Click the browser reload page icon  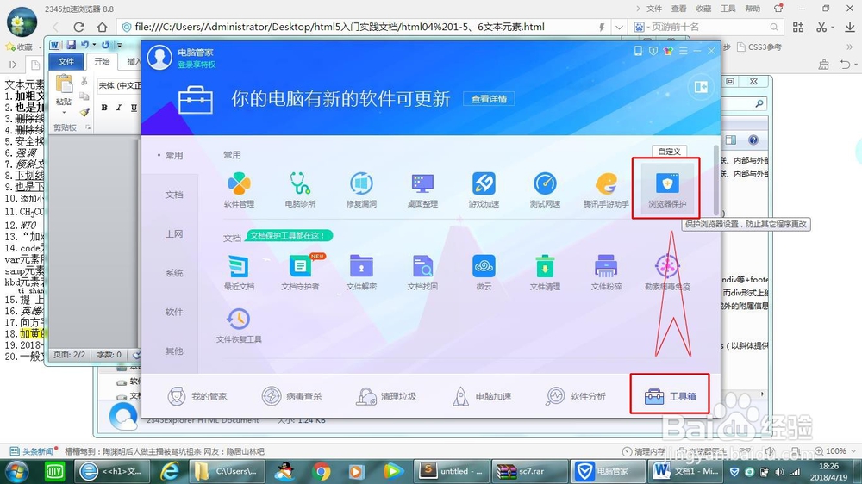(x=78, y=27)
